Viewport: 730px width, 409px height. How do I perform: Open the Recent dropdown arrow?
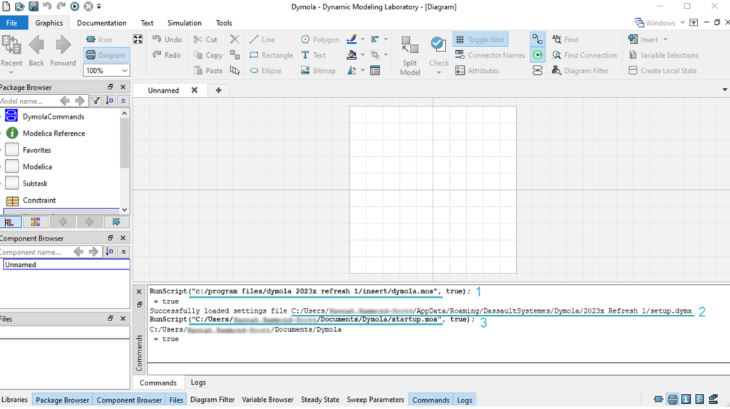pos(11,72)
